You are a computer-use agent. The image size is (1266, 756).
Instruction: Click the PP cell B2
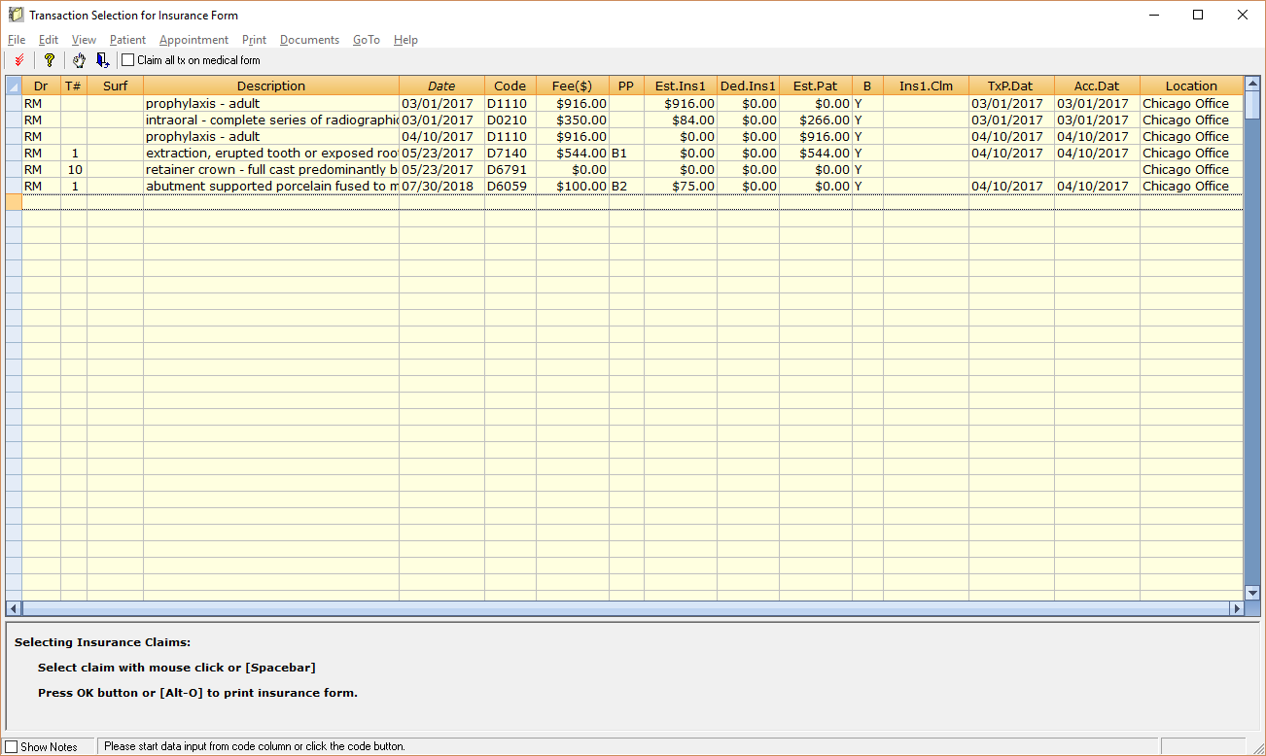click(626, 186)
